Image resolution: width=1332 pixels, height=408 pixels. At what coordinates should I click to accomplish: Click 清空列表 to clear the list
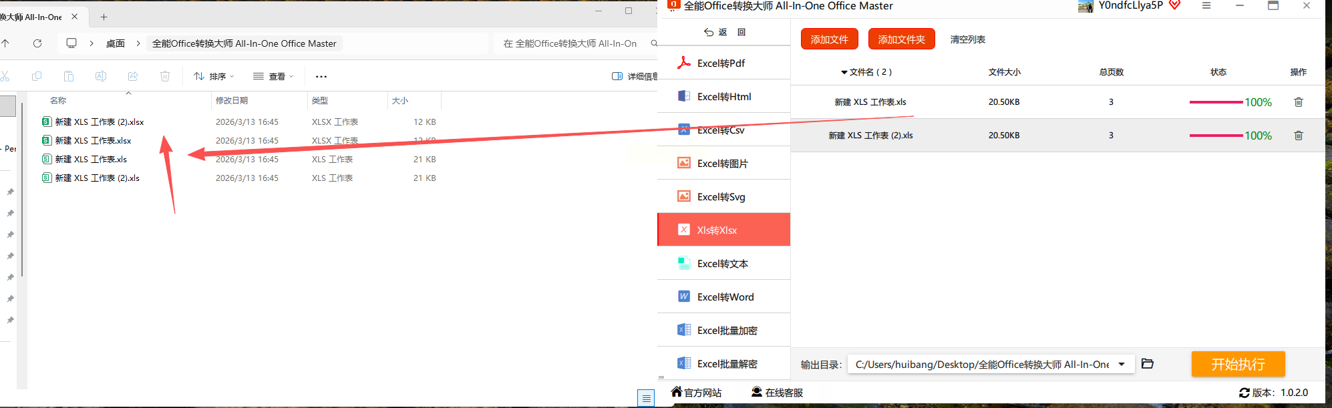(968, 39)
